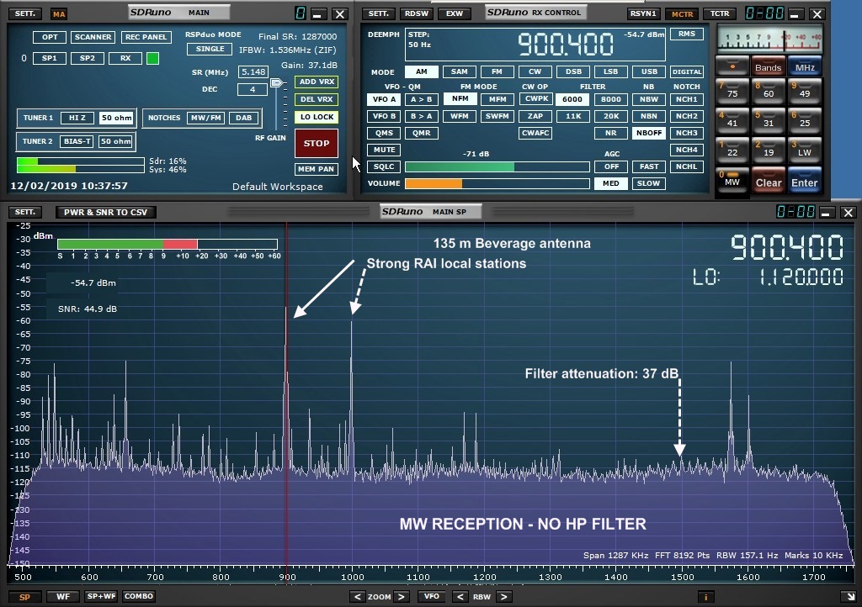Toggle HI Z input for Tuner 1

tap(77, 118)
